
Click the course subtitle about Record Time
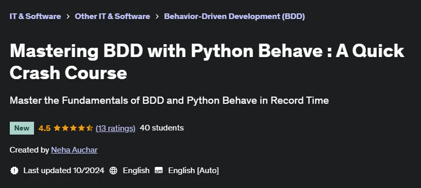(169, 101)
